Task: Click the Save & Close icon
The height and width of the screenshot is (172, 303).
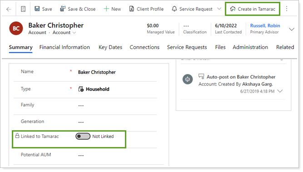Action: (63, 9)
